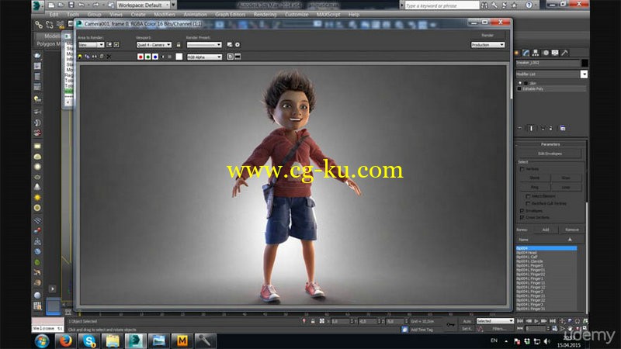Switch to the Hierarchy command panel tab

pos(536,53)
